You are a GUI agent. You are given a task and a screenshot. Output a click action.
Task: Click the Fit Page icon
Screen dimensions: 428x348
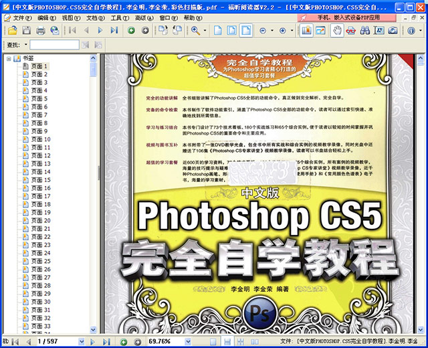tap(232, 30)
